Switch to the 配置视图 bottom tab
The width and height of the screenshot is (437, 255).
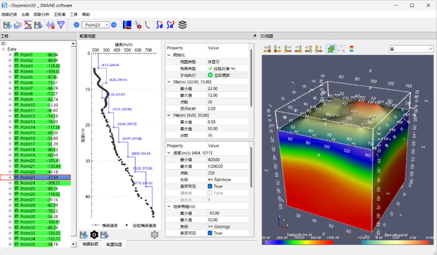(x=115, y=244)
